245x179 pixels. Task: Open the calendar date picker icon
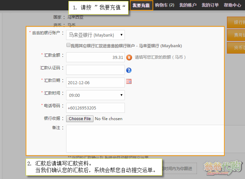click(x=129, y=81)
